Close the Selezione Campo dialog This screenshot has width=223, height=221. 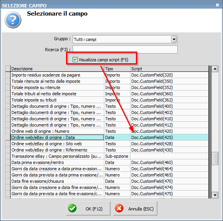coord(217,5)
